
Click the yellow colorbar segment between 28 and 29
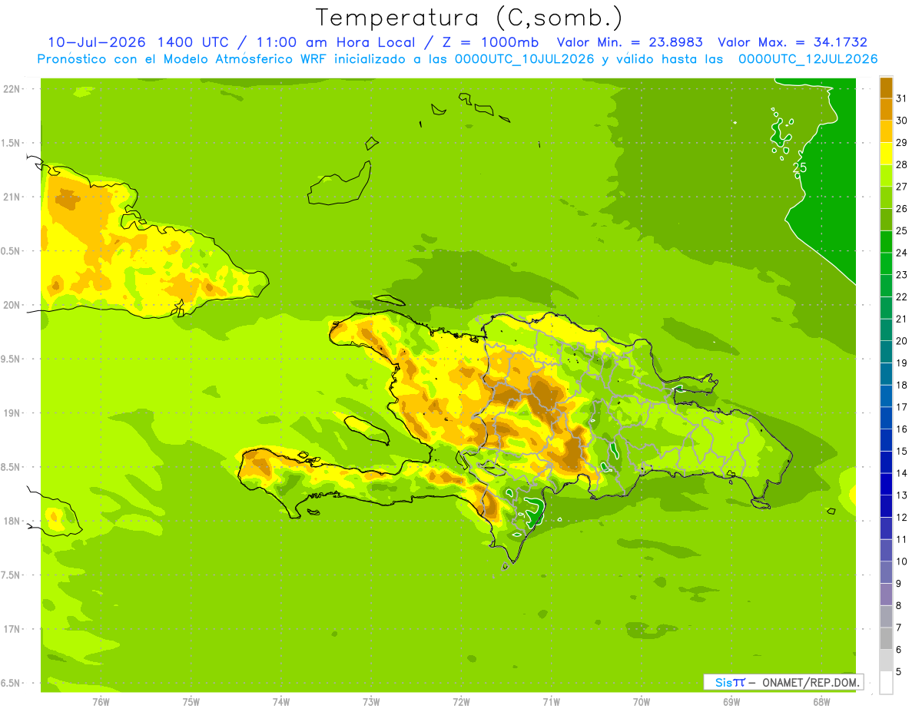(x=886, y=154)
